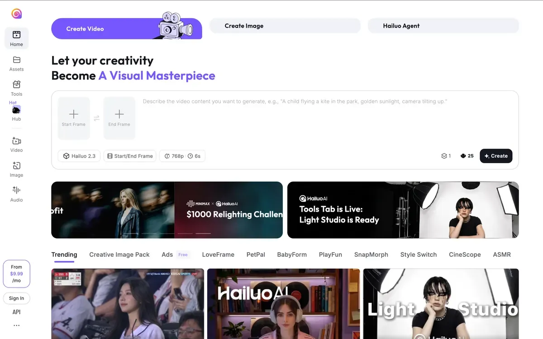This screenshot has height=339, width=543.
Task: Add an End Frame image
Action: [x=119, y=118]
